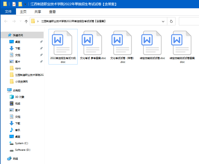Click the Back navigation arrow
The image size is (199, 164).
pos(6,21)
